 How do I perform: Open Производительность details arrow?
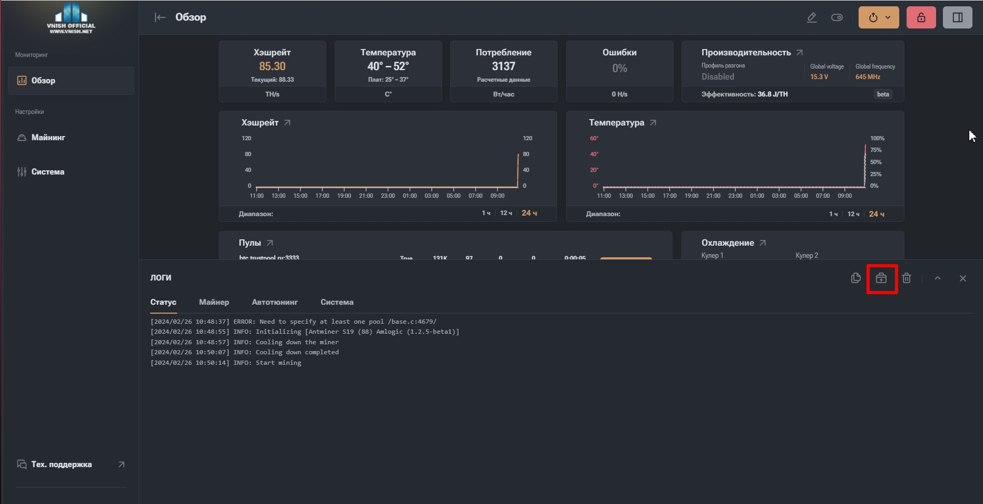[800, 52]
